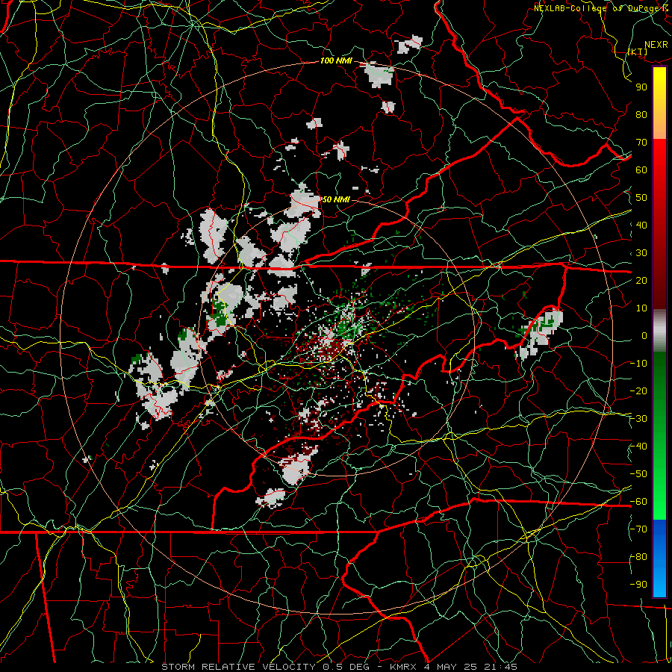Click the '-70' value on velocity scale
Screen dimensions: 672x672
pos(638,529)
